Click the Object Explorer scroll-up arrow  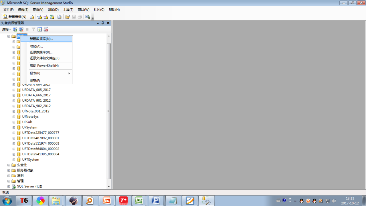[x=109, y=36]
